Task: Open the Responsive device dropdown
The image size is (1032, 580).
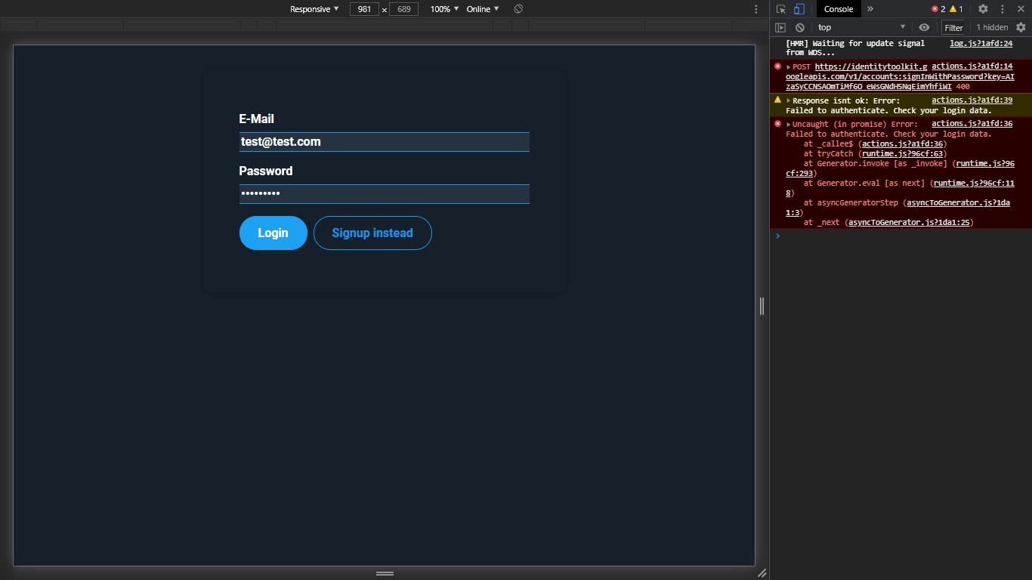Action: click(314, 9)
